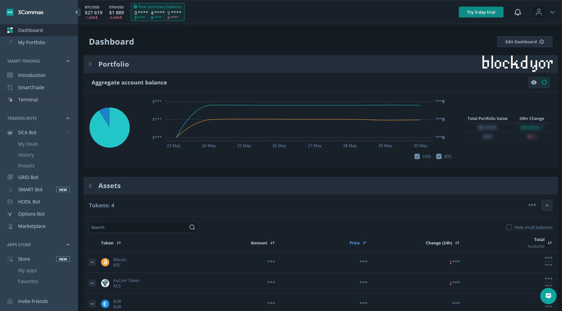Open the user profile icon
This screenshot has width=562, height=311.
point(539,12)
